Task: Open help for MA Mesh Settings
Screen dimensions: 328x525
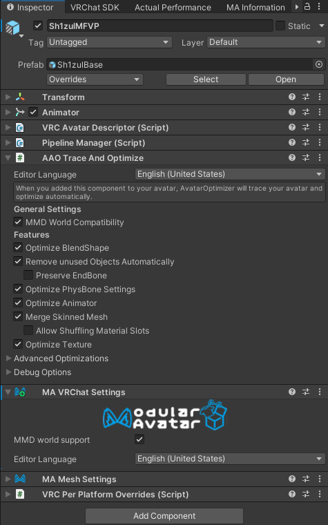Action: (292, 479)
